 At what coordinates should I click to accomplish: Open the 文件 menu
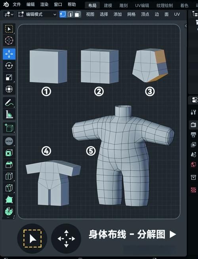(17, 4)
